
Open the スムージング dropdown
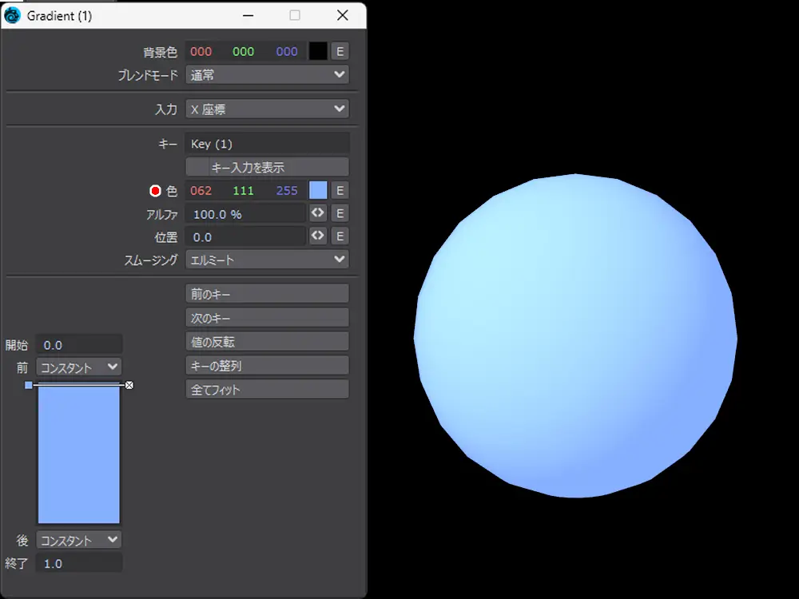pyautogui.click(x=267, y=260)
